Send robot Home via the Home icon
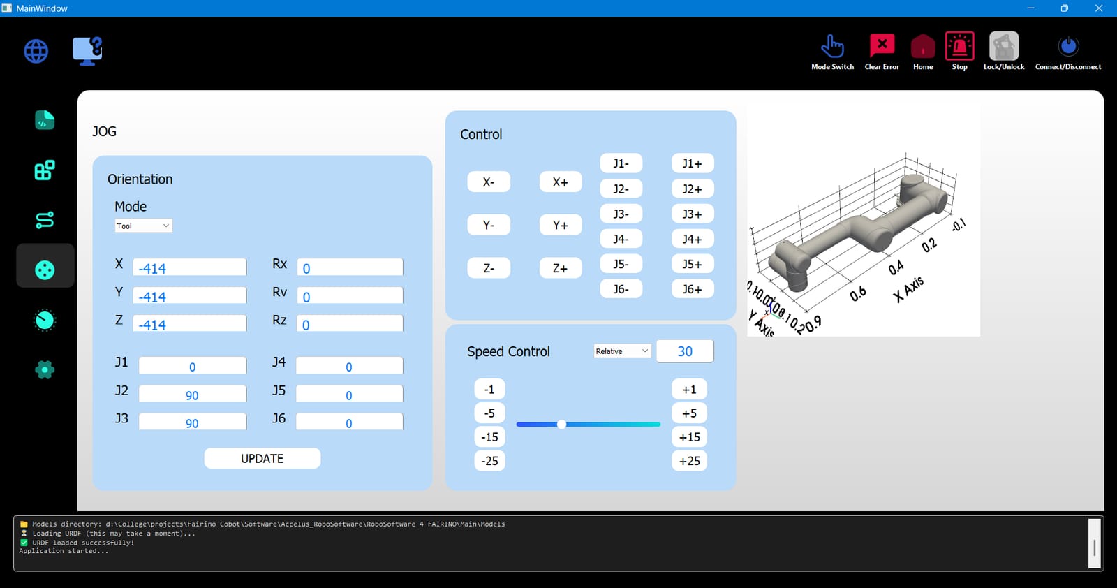The height and width of the screenshot is (588, 1117). tap(923, 46)
